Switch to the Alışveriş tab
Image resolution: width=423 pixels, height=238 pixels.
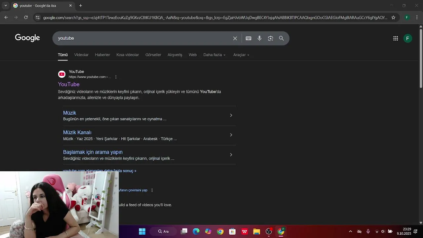175,55
